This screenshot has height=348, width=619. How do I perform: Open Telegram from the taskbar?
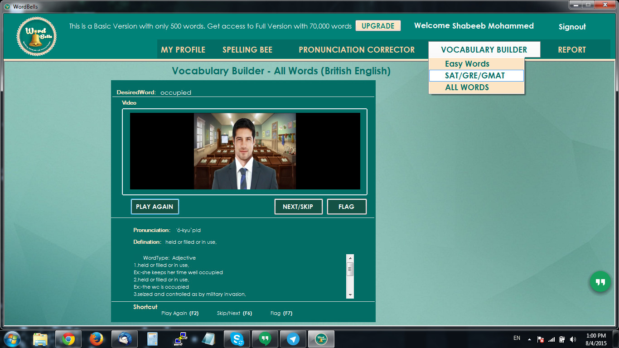[293, 339]
